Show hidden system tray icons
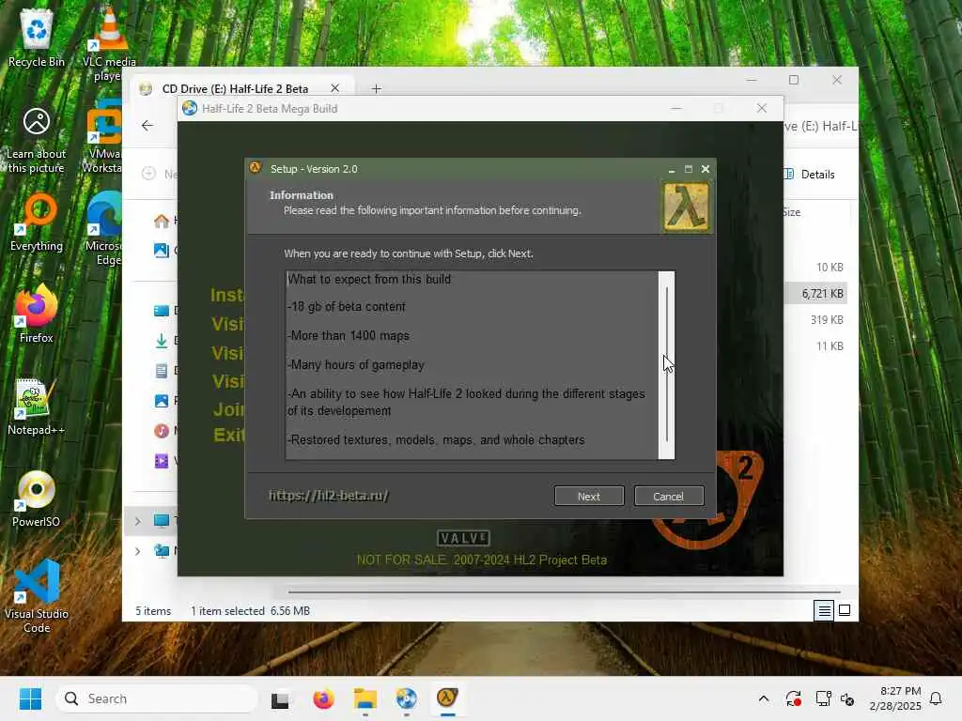The width and height of the screenshot is (962, 721). pyautogui.click(x=764, y=698)
